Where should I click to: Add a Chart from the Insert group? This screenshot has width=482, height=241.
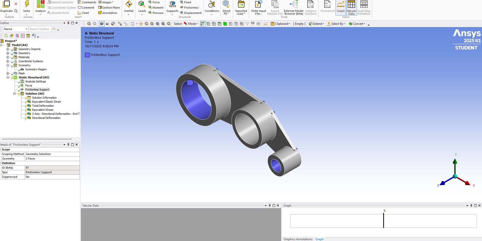click(83, 13)
